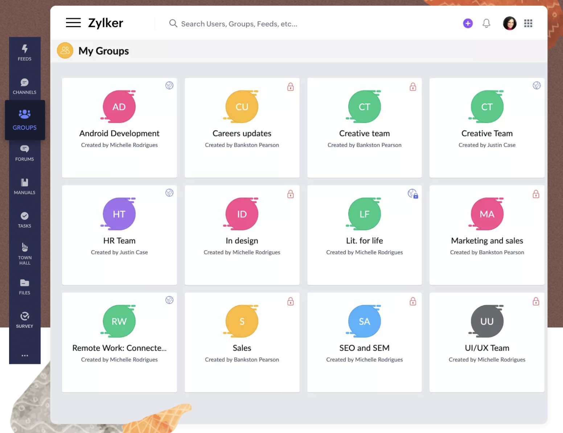Click the UU avatar of UI/UX Team
This screenshot has height=433, width=563.
coord(487,321)
